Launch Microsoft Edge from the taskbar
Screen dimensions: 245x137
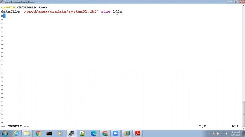[x=93, y=134]
